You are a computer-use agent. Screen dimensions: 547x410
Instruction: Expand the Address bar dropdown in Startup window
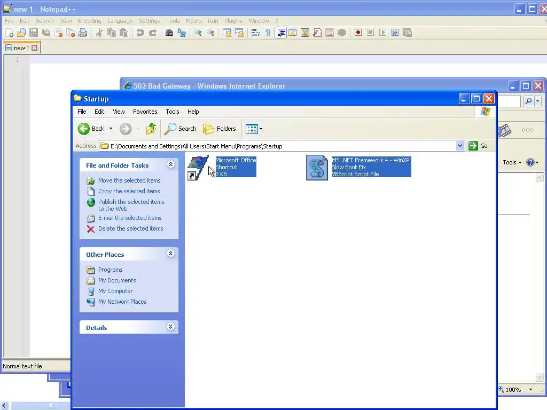coord(460,146)
